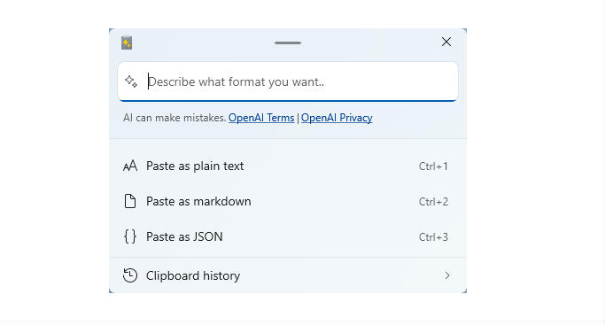605x325 pixels.
Task: Close the Advanced Paste window
Action: (x=446, y=42)
